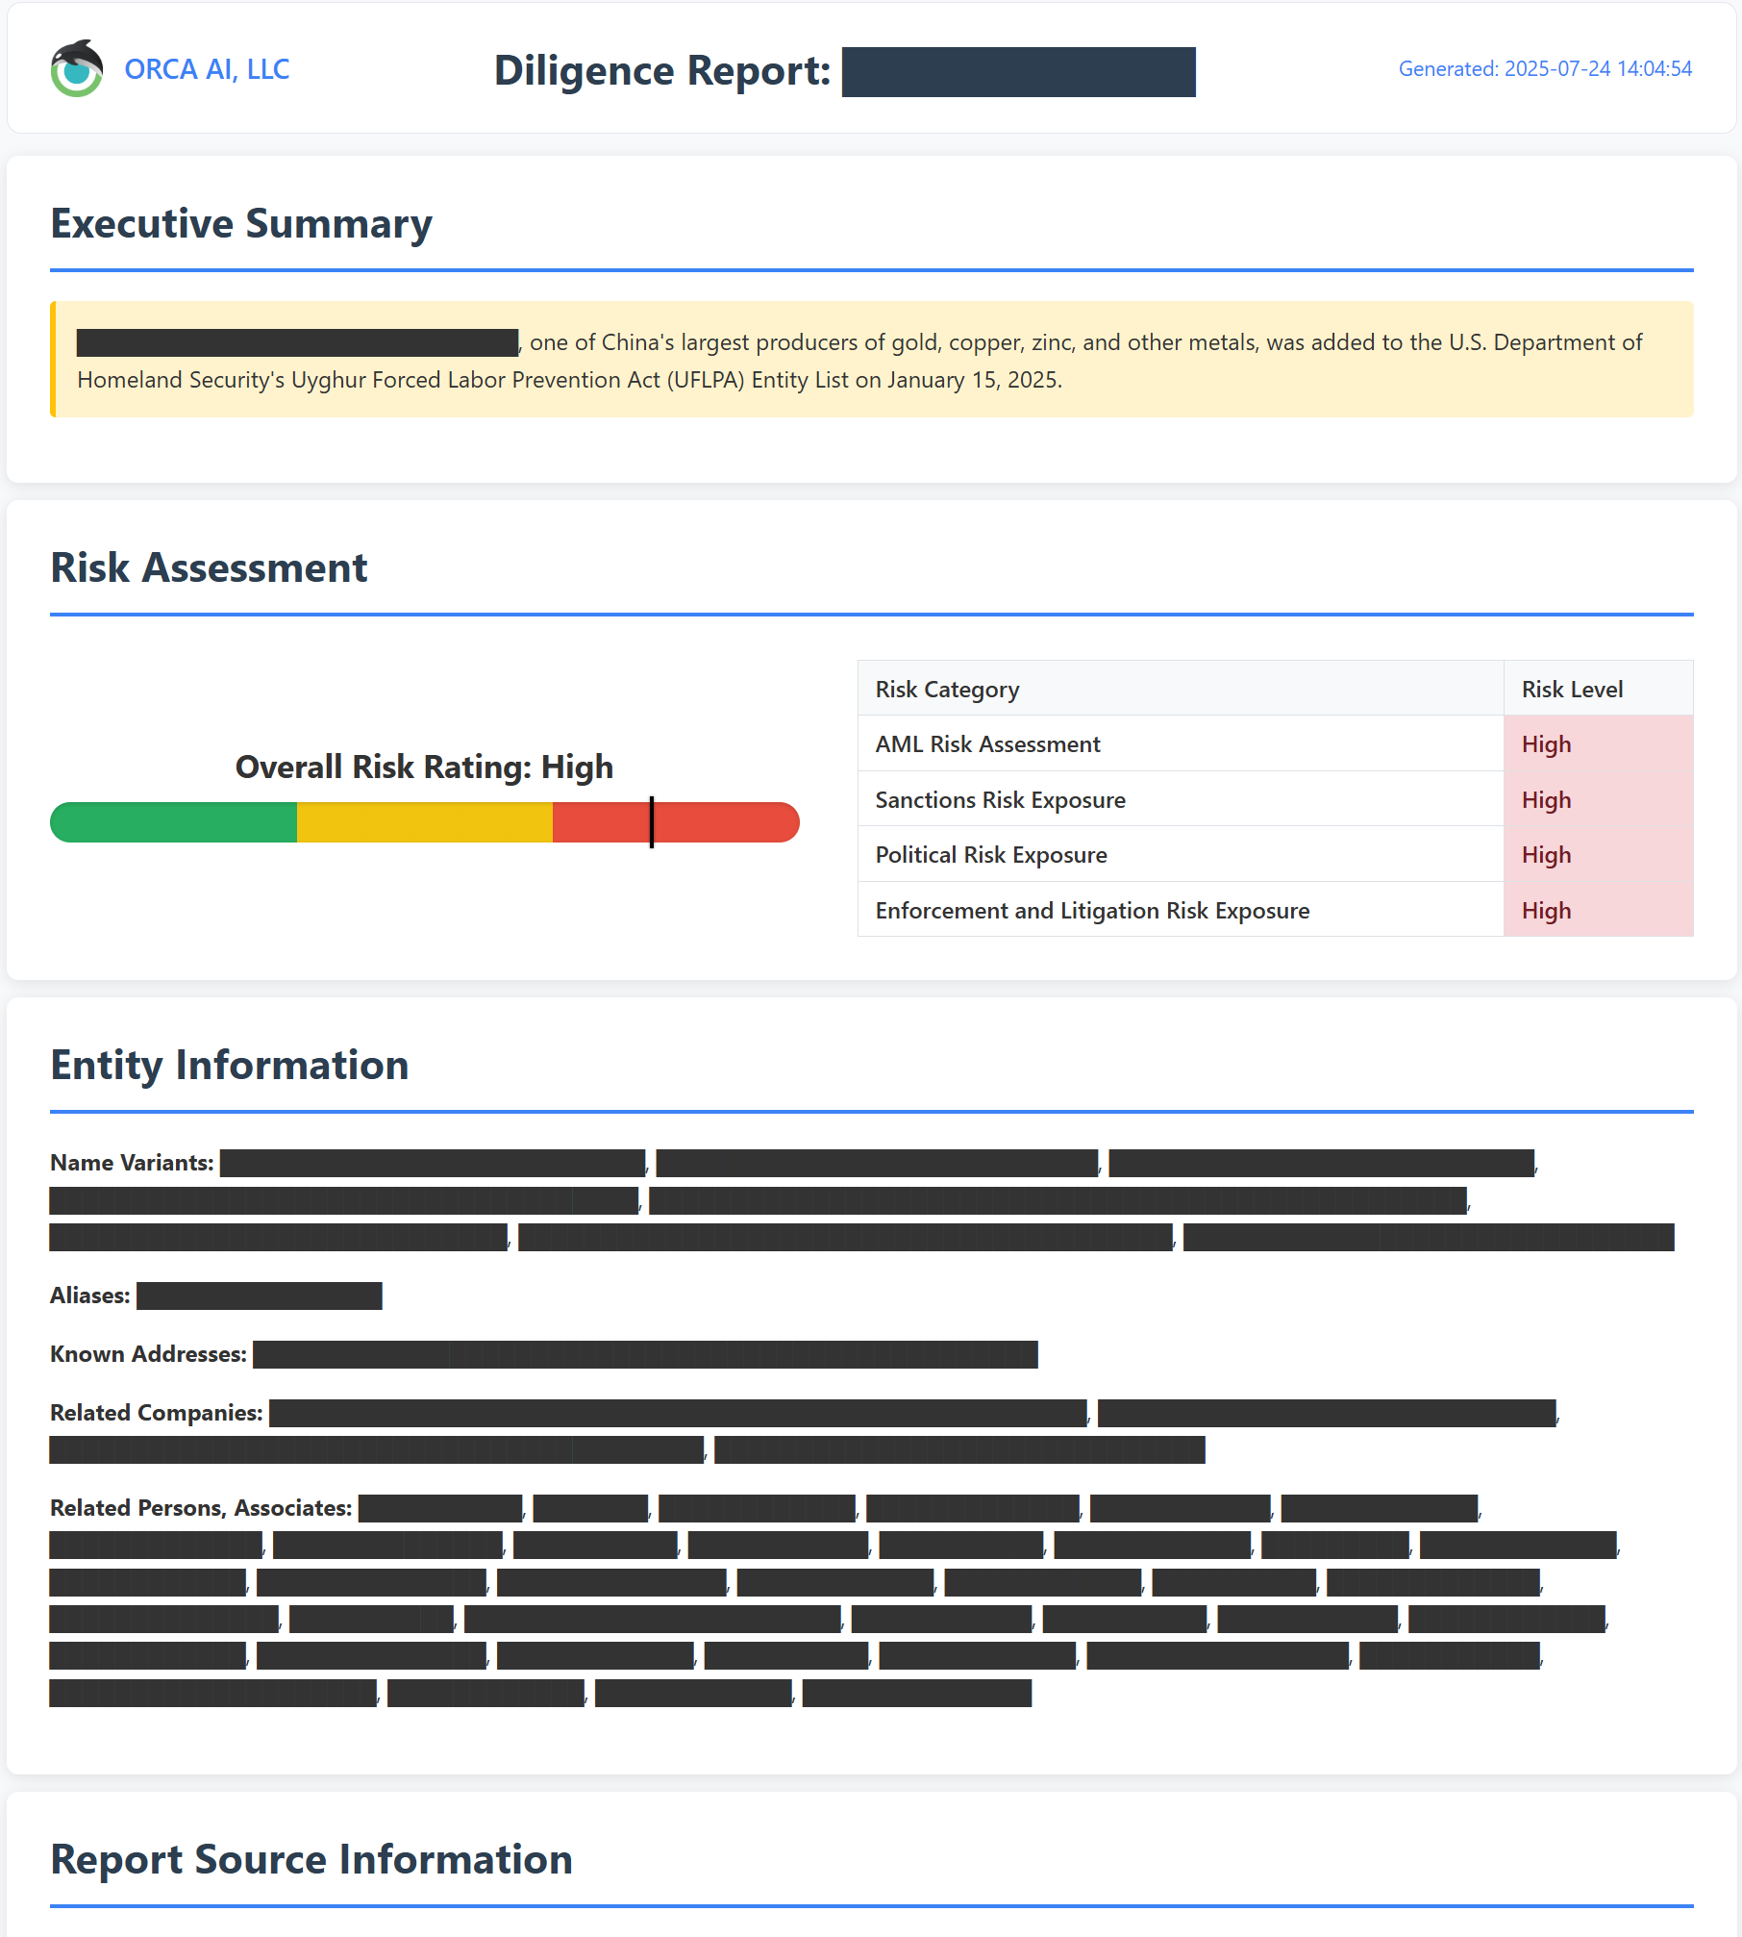Click the ORCA whale logo icon

pos(77,69)
